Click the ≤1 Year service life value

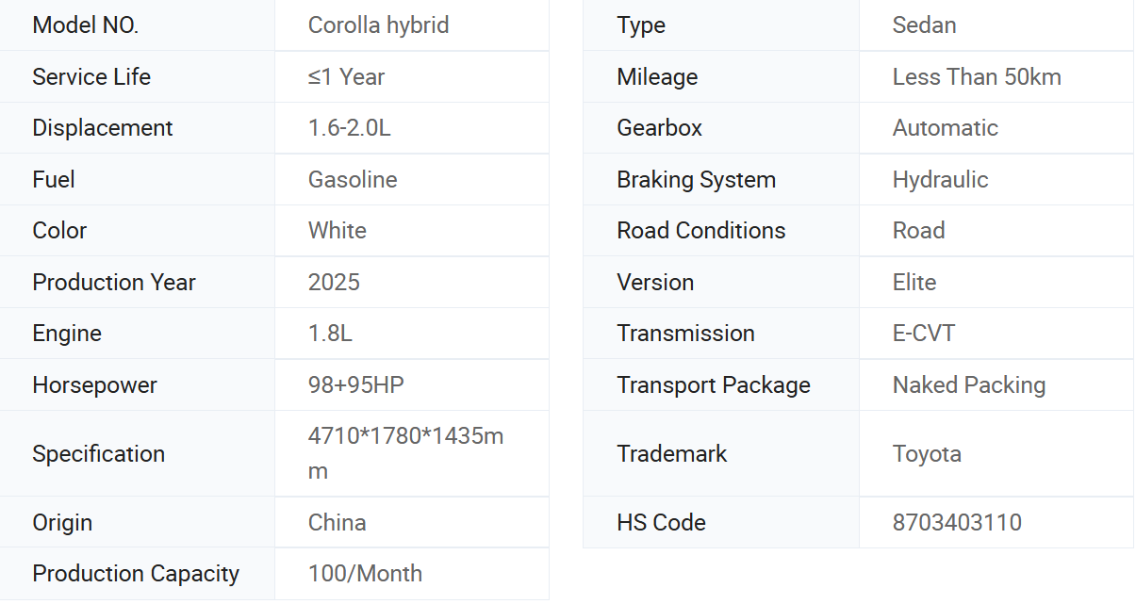click(346, 77)
